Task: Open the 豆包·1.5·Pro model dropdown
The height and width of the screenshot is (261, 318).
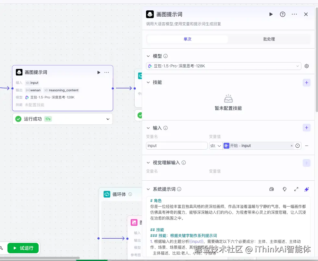Action: [224, 66]
